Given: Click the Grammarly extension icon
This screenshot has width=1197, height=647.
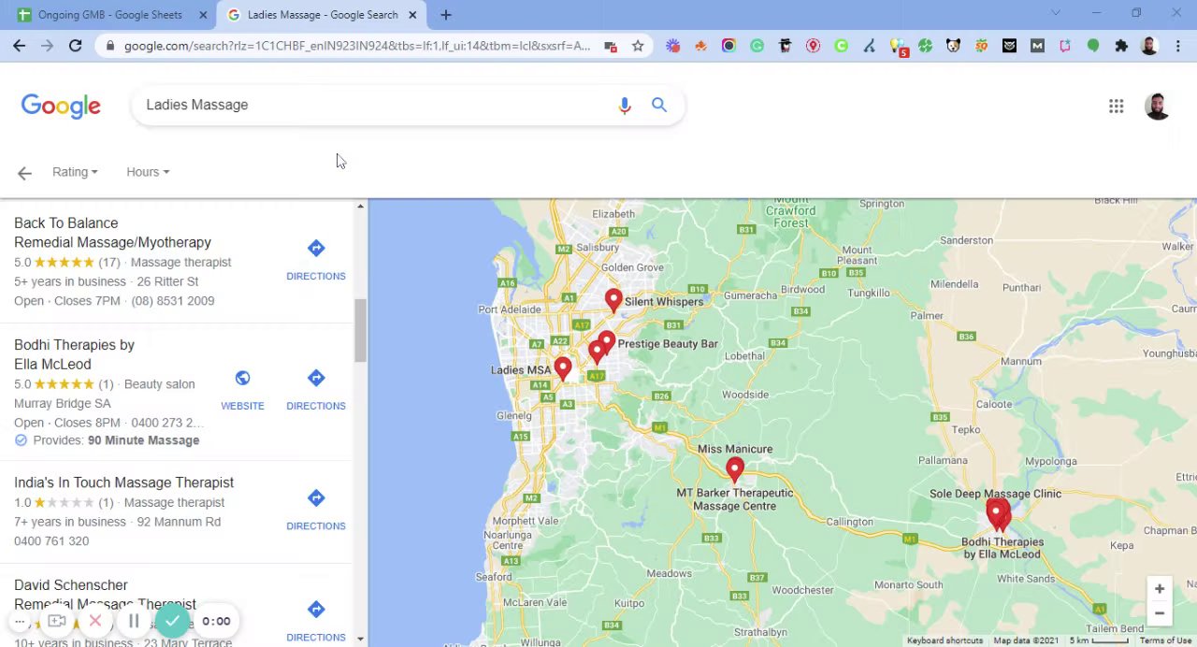Looking at the screenshot, I should pyautogui.click(x=757, y=46).
